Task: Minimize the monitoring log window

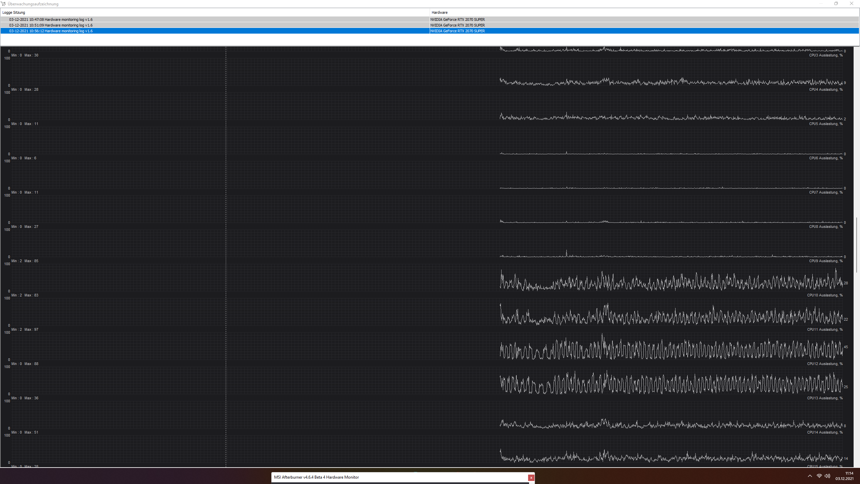Action: (821, 4)
